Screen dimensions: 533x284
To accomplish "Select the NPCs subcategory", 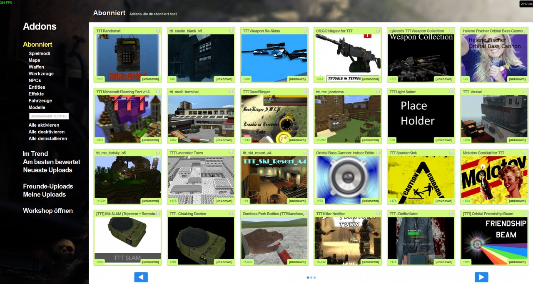I will [x=35, y=80].
